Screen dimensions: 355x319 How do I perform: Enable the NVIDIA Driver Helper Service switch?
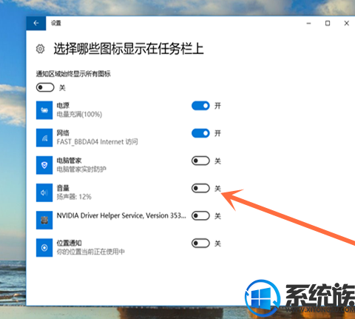click(200, 216)
